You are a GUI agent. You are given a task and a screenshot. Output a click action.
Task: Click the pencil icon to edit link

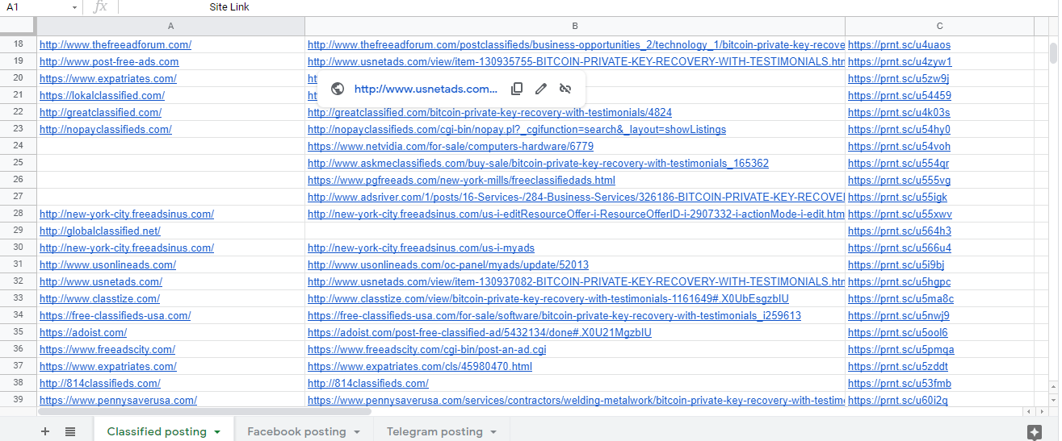pyautogui.click(x=541, y=89)
